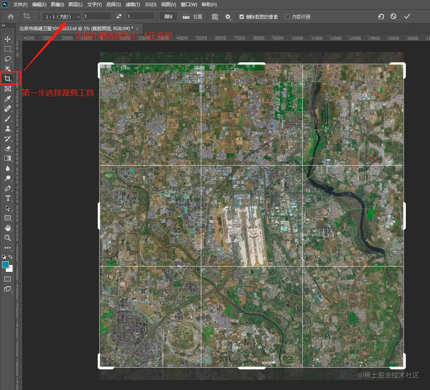
Task: Select the Hand tool
Action: pyautogui.click(x=8, y=228)
